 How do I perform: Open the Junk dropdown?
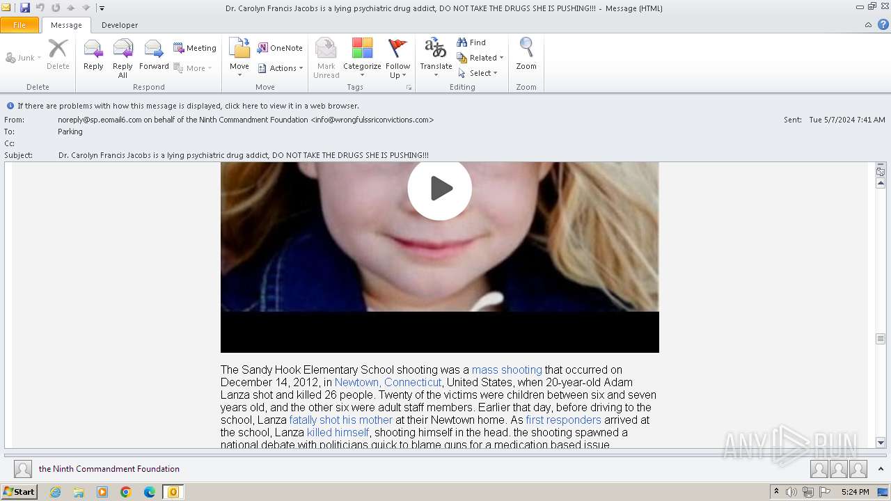[23, 58]
